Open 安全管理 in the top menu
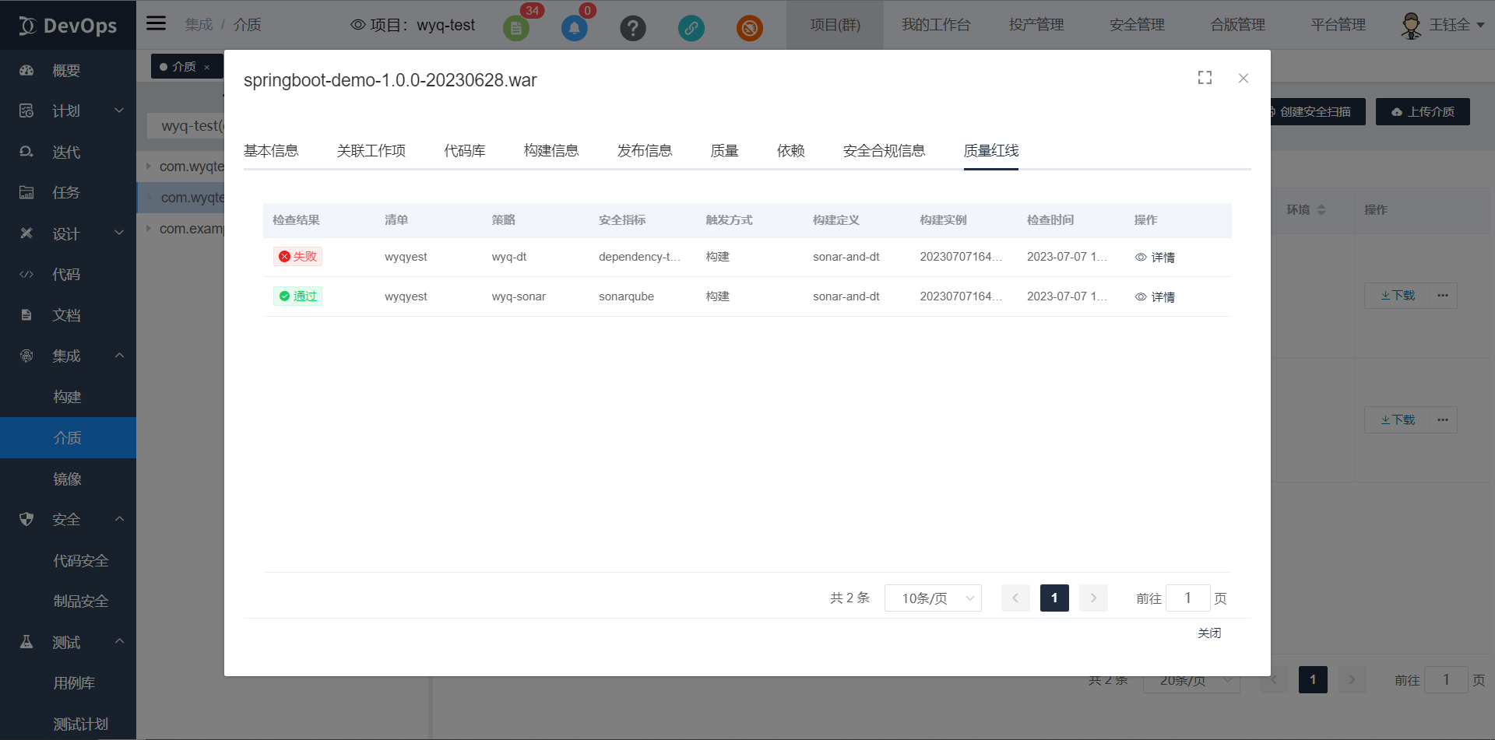 point(1137,24)
